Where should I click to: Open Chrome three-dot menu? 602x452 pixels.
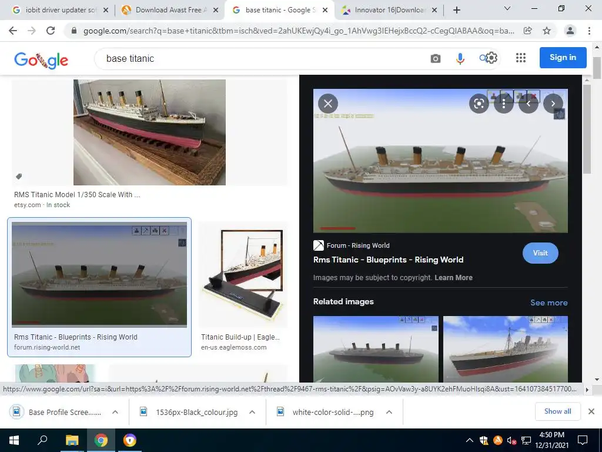589,31
